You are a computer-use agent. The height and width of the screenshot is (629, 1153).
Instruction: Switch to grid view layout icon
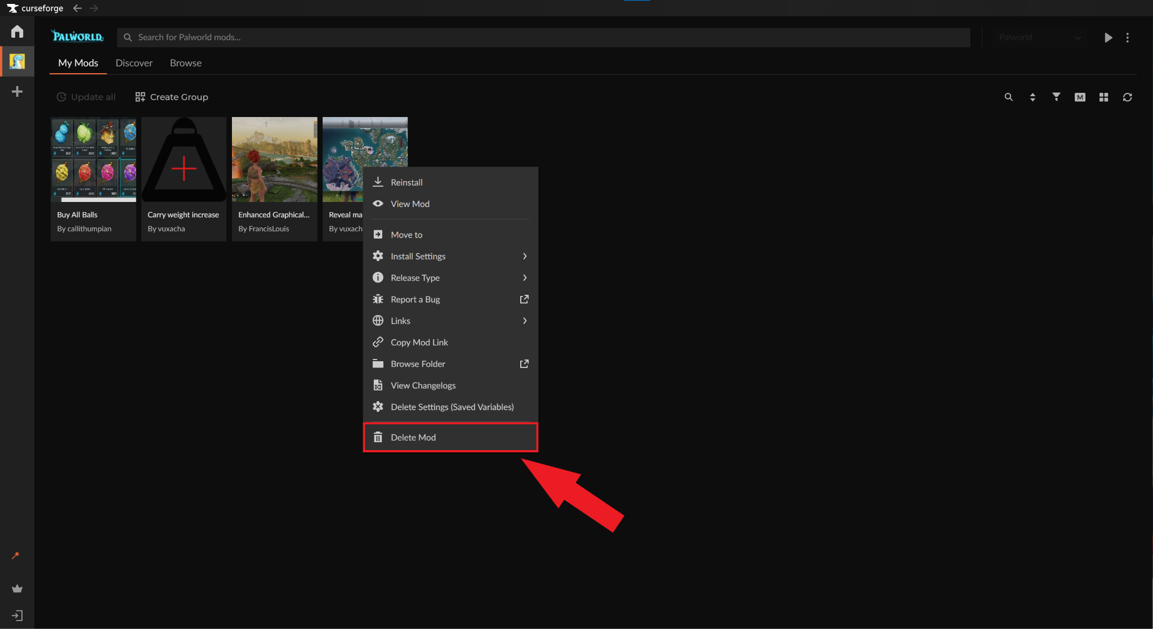pos(1103,97)
